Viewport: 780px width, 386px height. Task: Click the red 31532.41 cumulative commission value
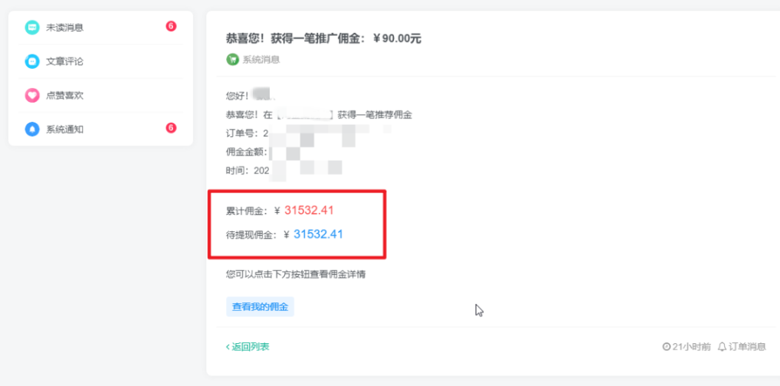point(309,211)
